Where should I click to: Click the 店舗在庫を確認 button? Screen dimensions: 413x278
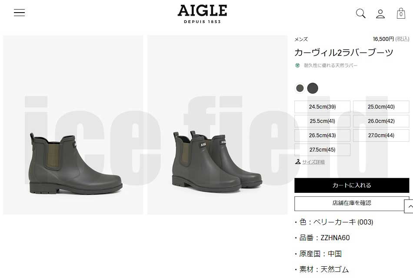(x=352, y=203)
